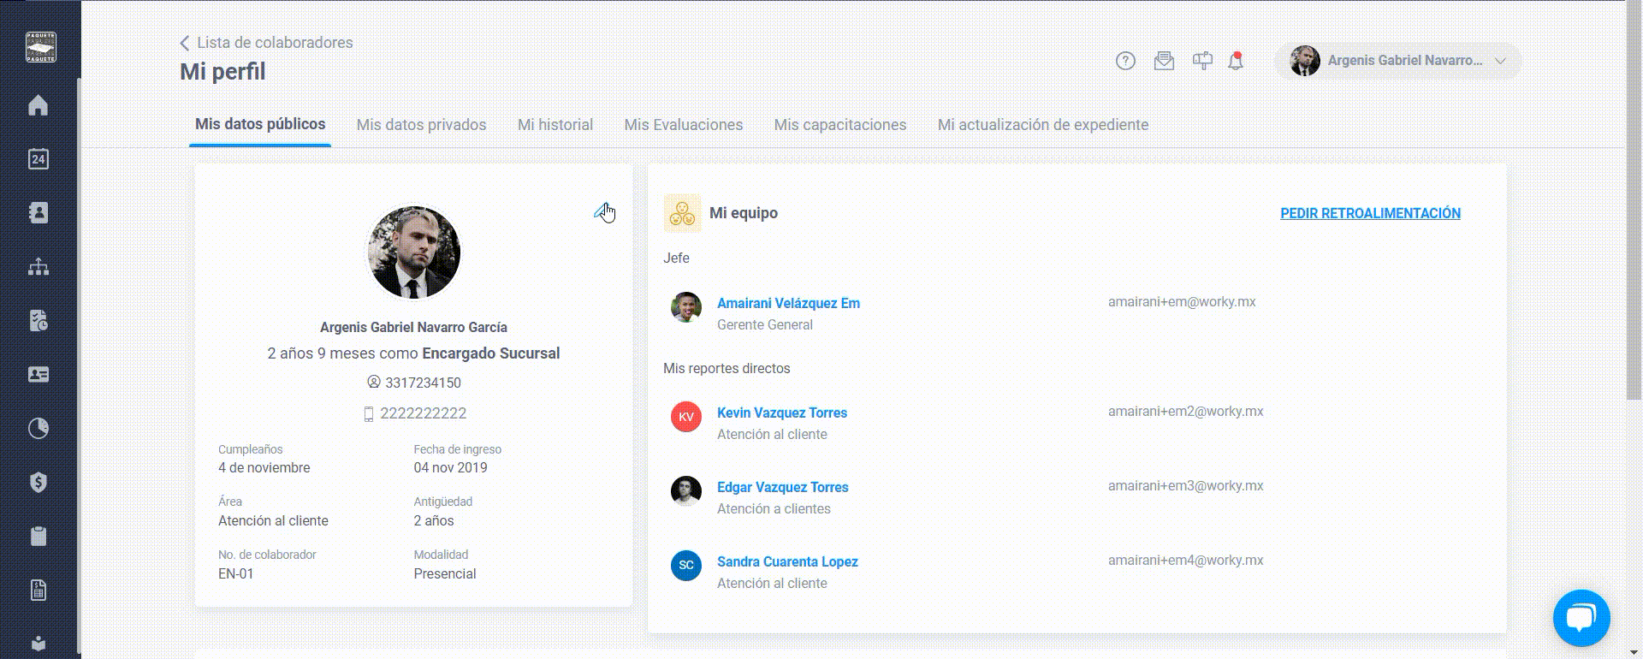Click the edit pencil icon on profile card

(602, 211)
